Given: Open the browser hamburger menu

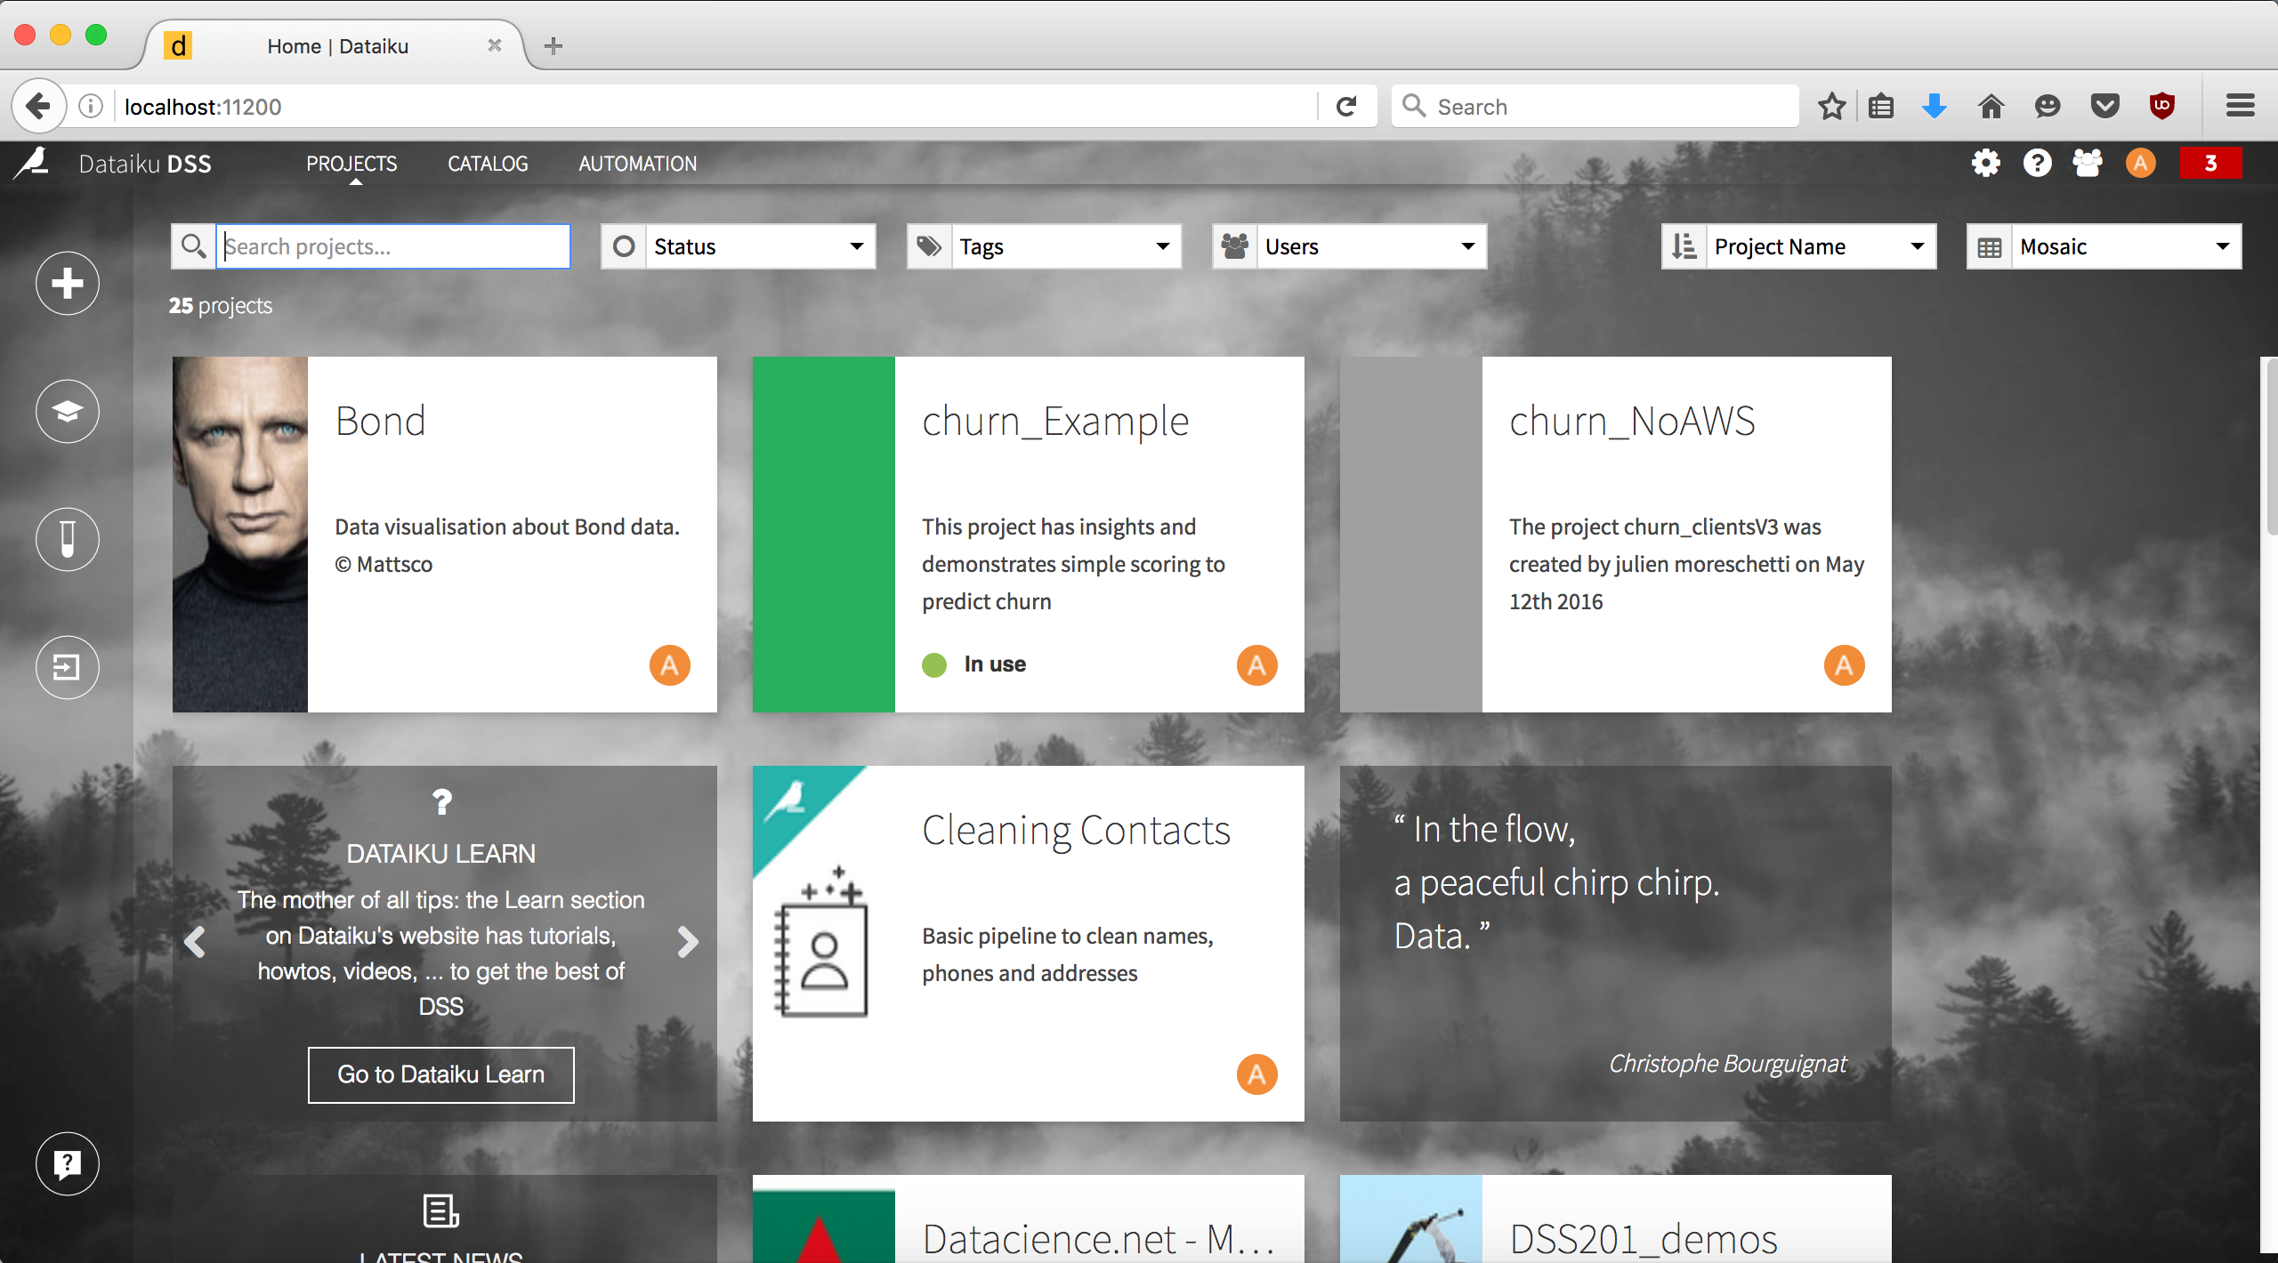Looking at the screenshot, I should pos(2241,107).
